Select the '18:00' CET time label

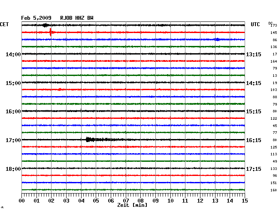coord(13,169)
